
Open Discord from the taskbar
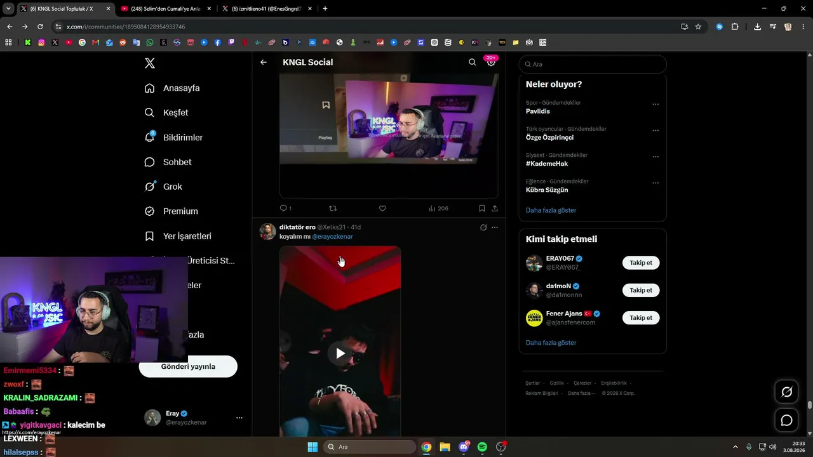click(464, 447)
